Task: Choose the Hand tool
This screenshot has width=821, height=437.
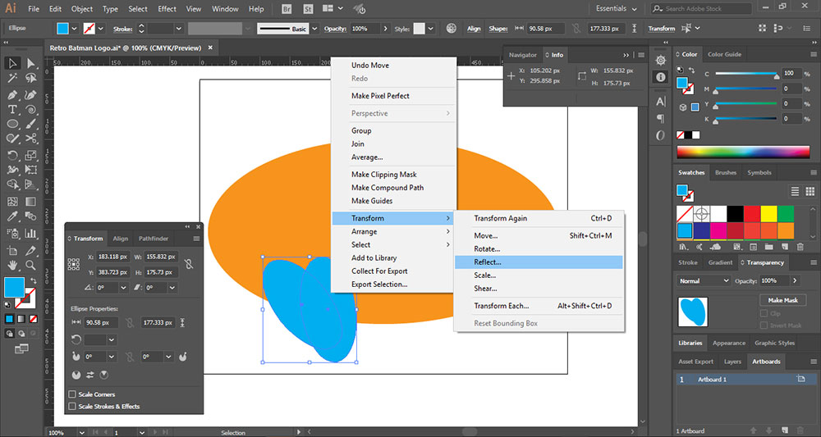Action: [x=13, y=265]
